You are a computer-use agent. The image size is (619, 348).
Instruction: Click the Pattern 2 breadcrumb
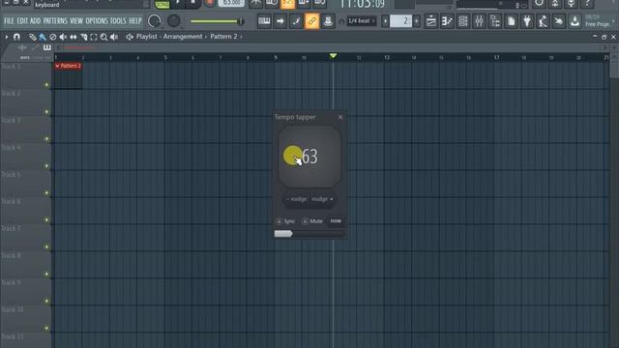[223, 37]
